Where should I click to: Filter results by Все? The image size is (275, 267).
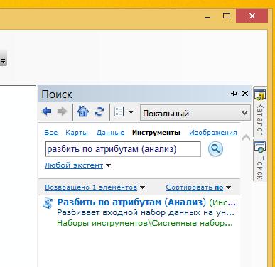coord(51,133)
